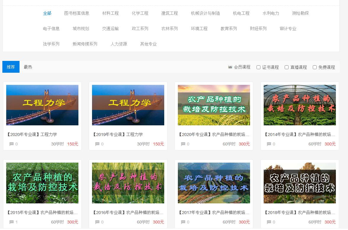348x230 pixels.
Task: Open thumbnail of 2020年专业课 工程力学
Action: (42, 105)
